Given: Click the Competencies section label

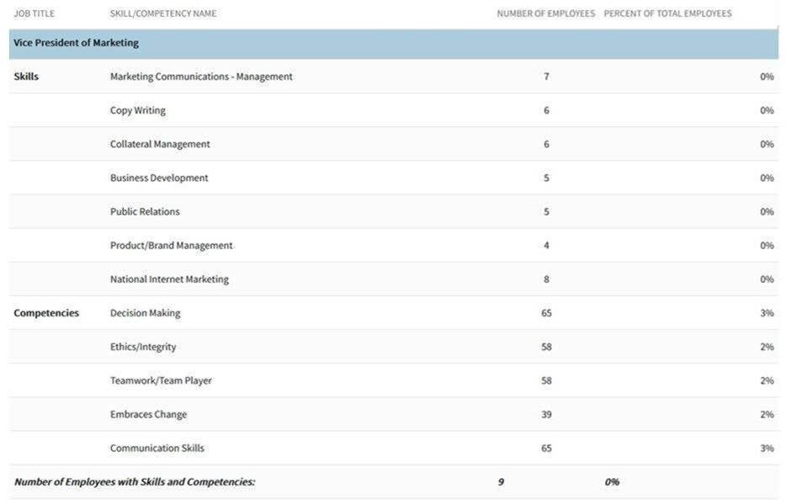Looking at the screenshot, I should click(46, 313).
